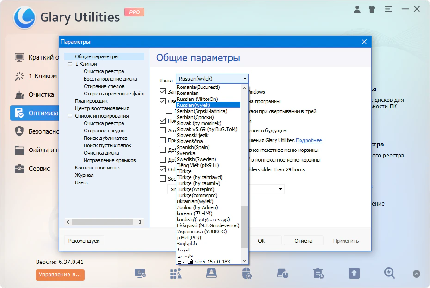Toggle the checkbox labeled ending with 'Windows'

coord(163,92)
